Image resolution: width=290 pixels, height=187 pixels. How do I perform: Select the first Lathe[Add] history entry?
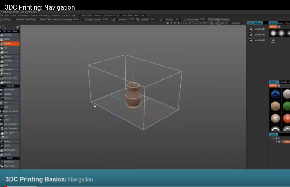coord(257,29)
